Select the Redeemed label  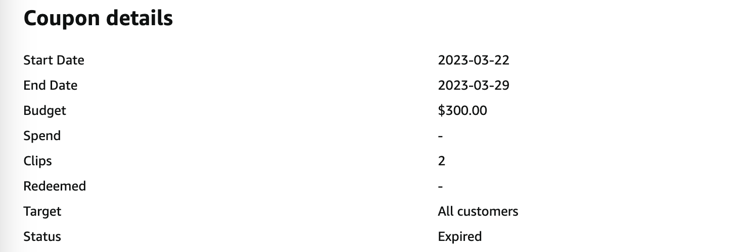coord(55,186)
